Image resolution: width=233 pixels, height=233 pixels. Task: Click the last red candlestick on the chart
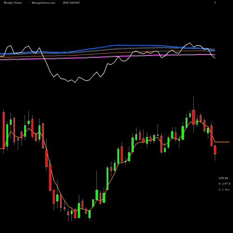215,150
